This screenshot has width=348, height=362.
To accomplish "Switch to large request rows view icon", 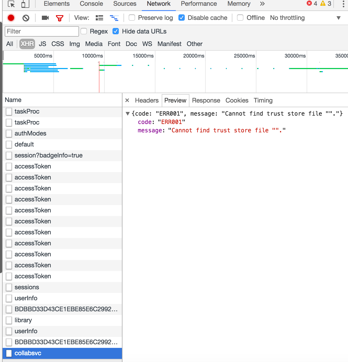I will tap(99, 18).
